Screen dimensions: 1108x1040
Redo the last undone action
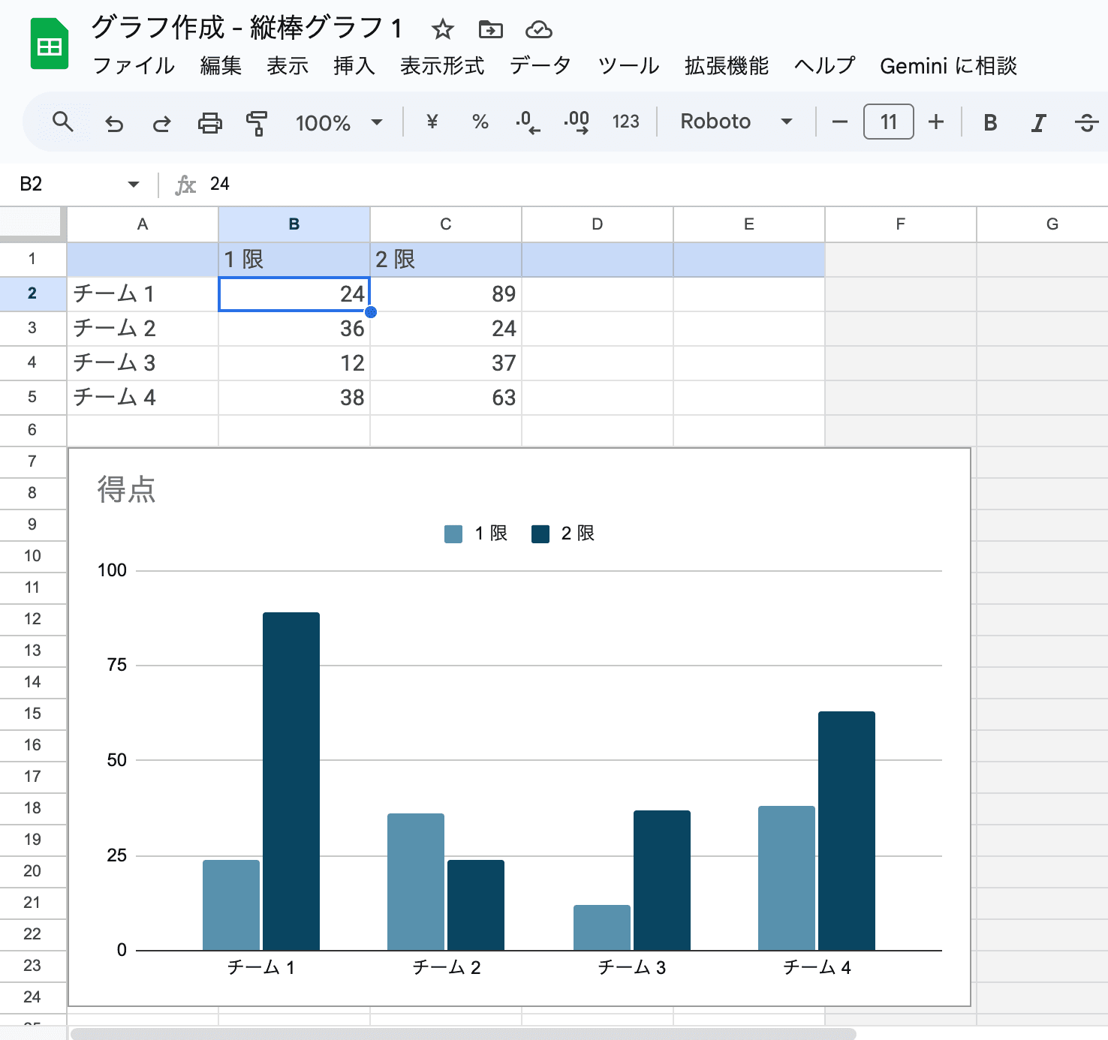coord(161,122)
